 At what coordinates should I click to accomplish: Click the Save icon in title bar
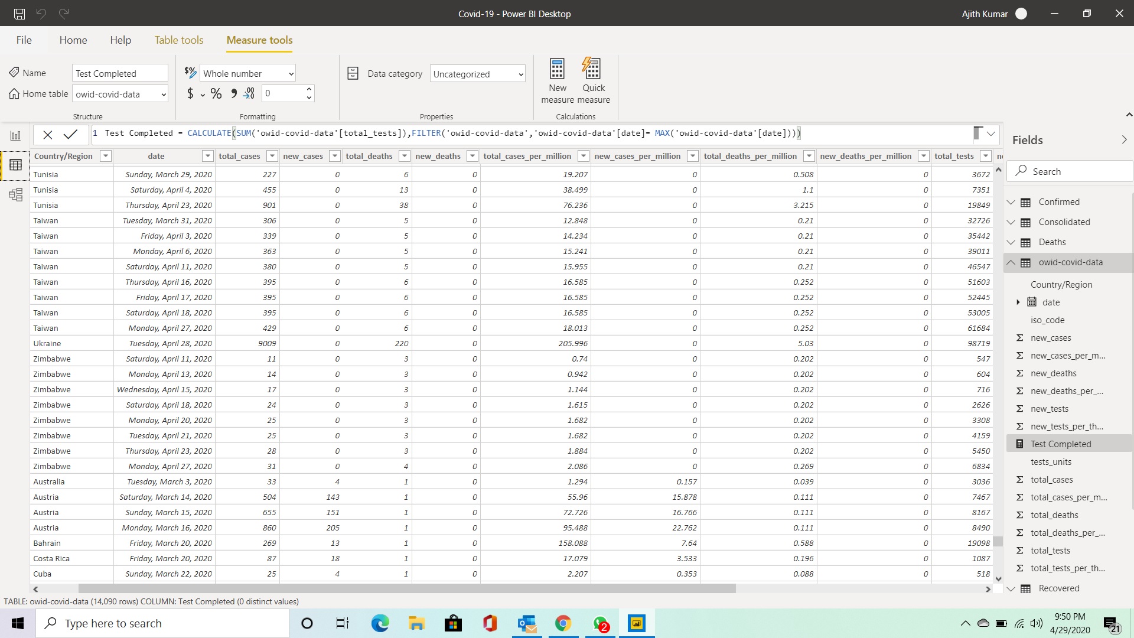(19, 14)
